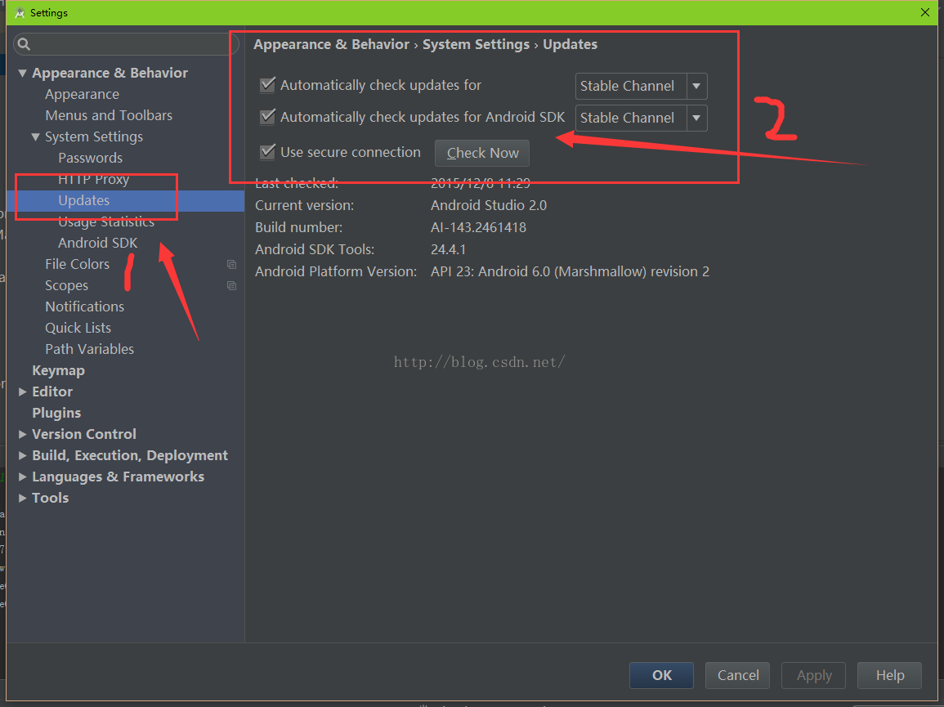Open Menus and Toolbars settings
Viewport: 944px width, 707px height.
coord(109,115)
